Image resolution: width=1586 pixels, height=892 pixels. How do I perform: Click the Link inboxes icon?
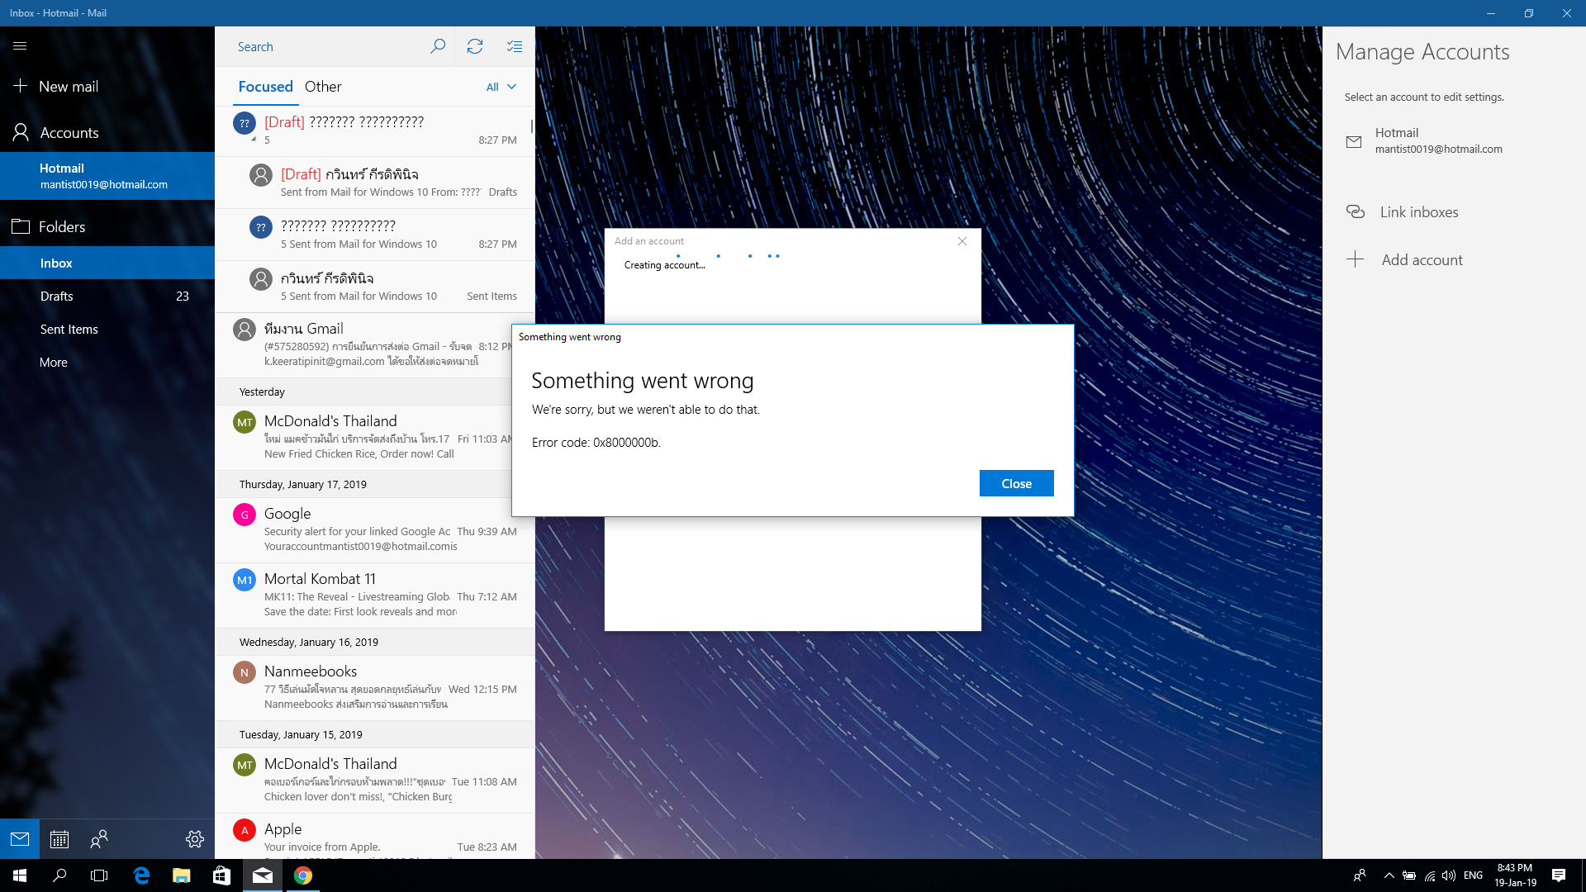pos(1356,211)
